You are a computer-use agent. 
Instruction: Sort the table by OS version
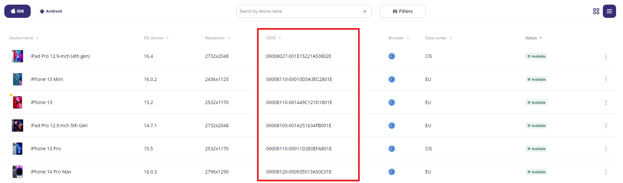point(156,38)
